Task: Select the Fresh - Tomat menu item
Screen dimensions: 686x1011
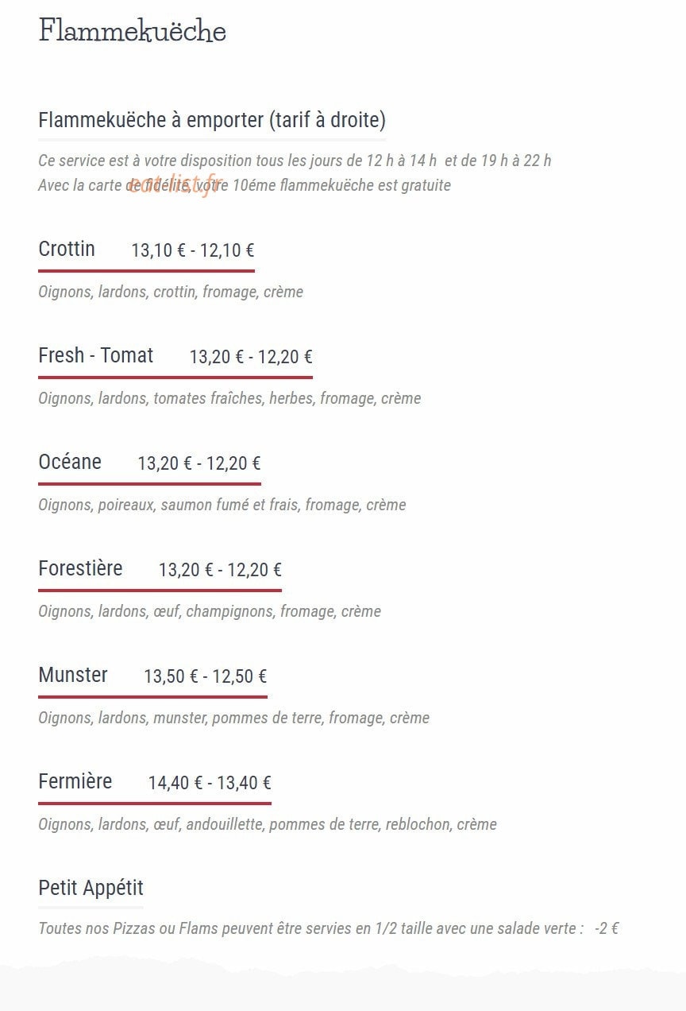Action: click(96, 355)
